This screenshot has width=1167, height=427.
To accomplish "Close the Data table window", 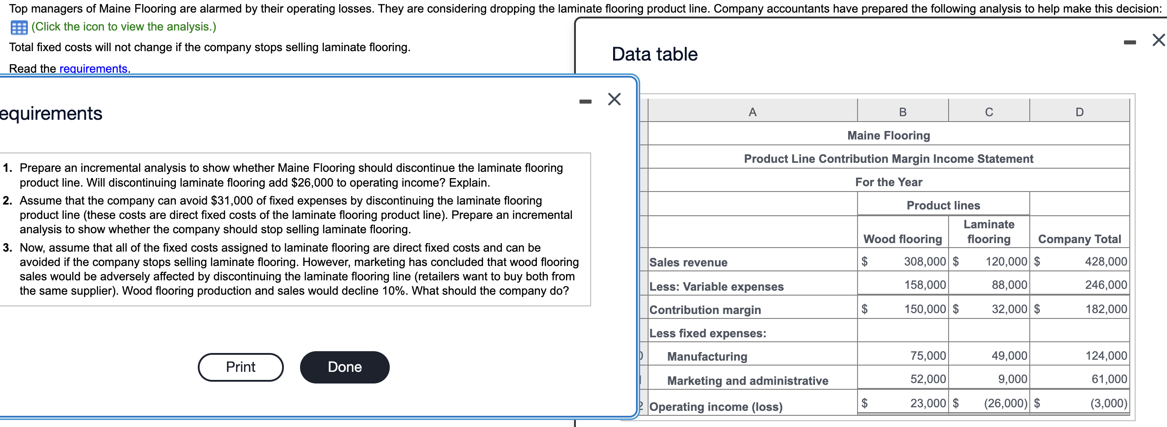I will [1158, 40].
